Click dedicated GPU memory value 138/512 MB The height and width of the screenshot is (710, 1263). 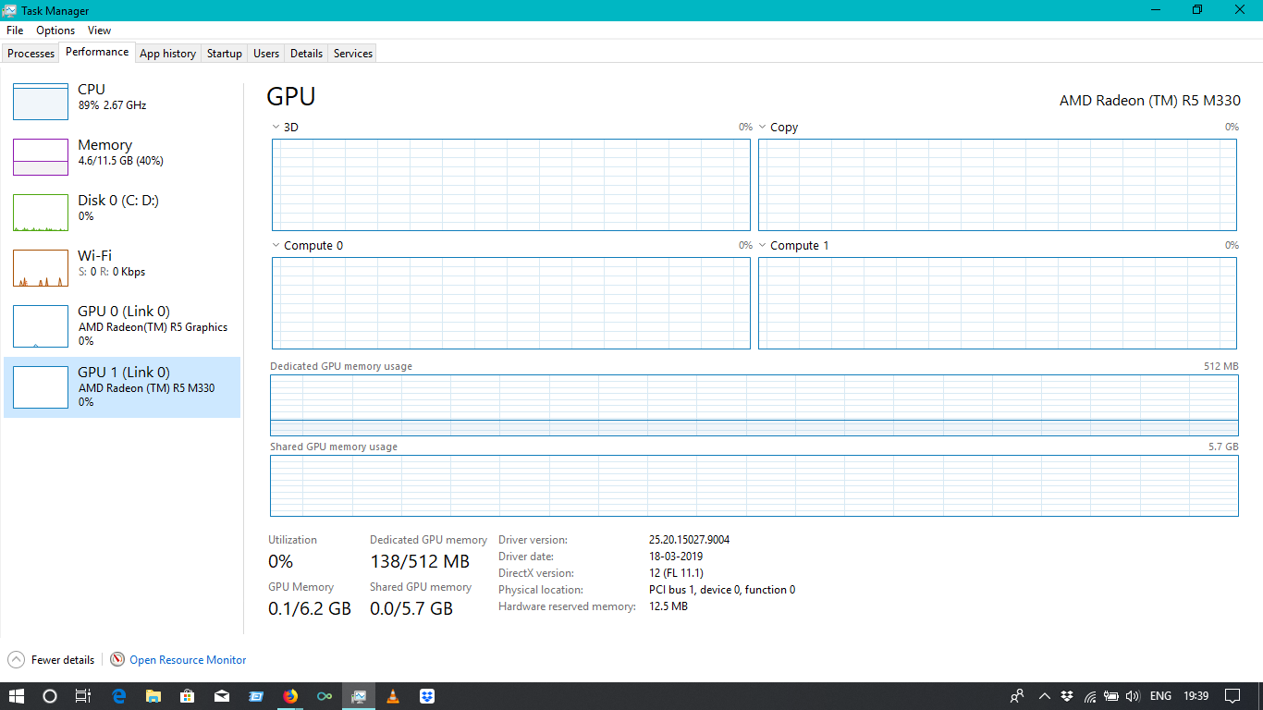[x=420, y=561]
